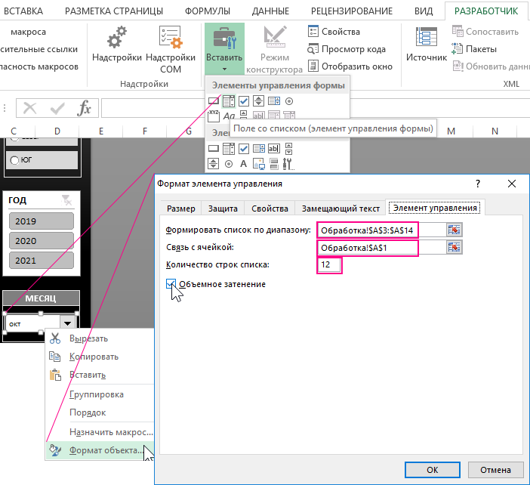Select the ЮГ radio button

pos(14,159)
